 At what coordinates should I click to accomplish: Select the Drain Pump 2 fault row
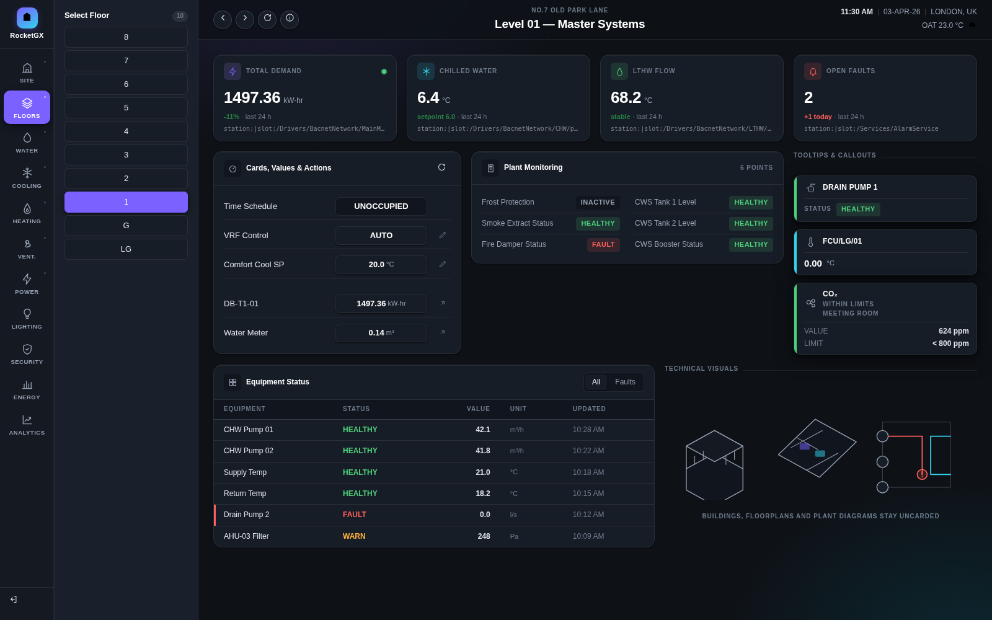click(434, 515)
